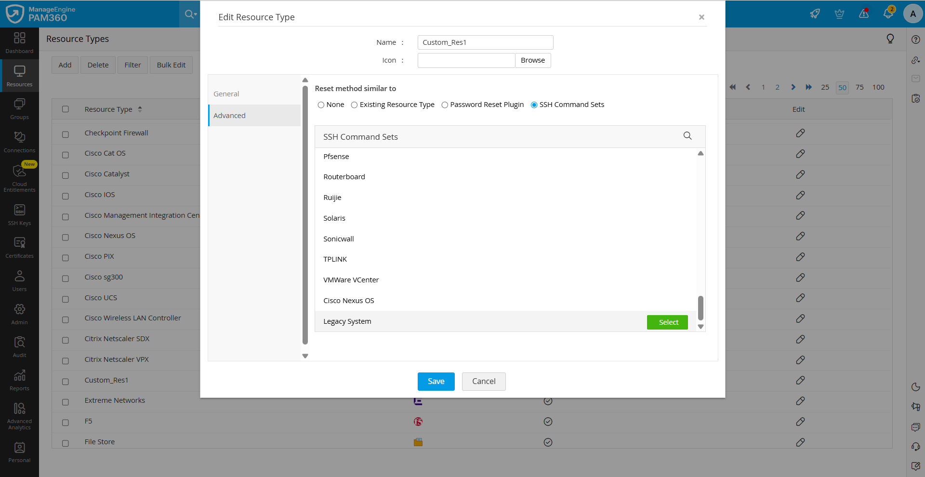Open the Certificates sidebar section

[19, 247]
